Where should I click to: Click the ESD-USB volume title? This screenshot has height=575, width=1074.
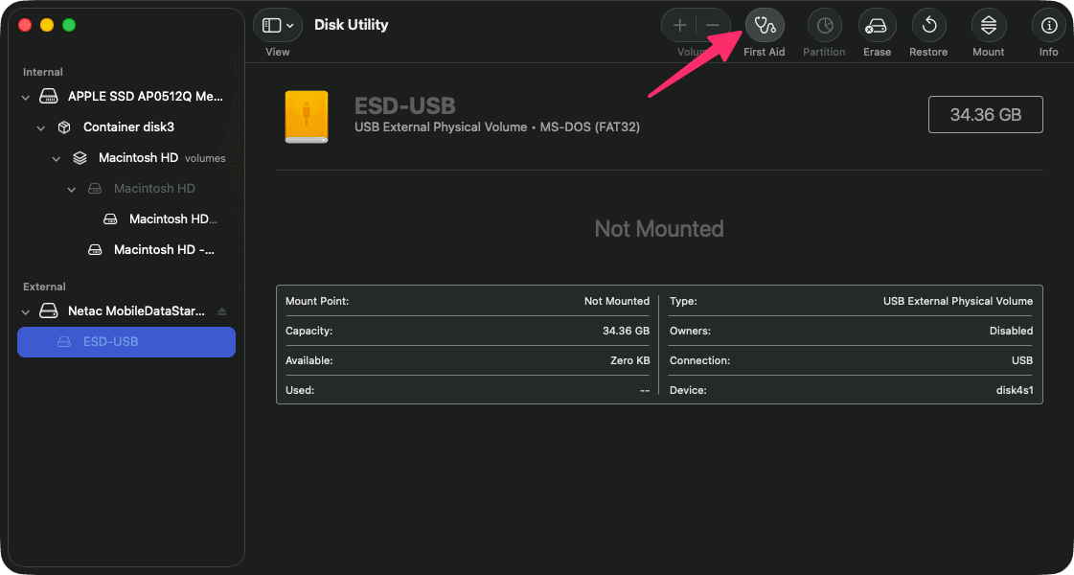pos(405,105)
